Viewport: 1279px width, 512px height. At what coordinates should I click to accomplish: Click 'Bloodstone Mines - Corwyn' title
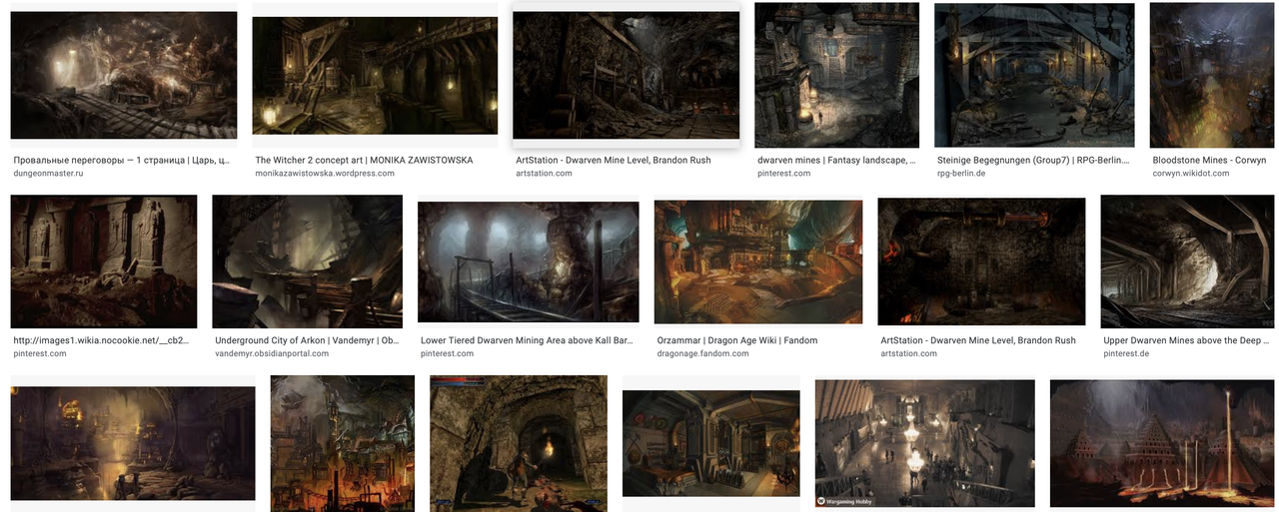pos(1209,160)
